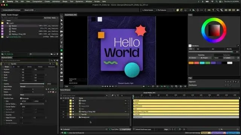The height and width of the screenshot is (135, 241).
Task: Click the Create Editable Primitives button
Action: click(x=11, y=10)
